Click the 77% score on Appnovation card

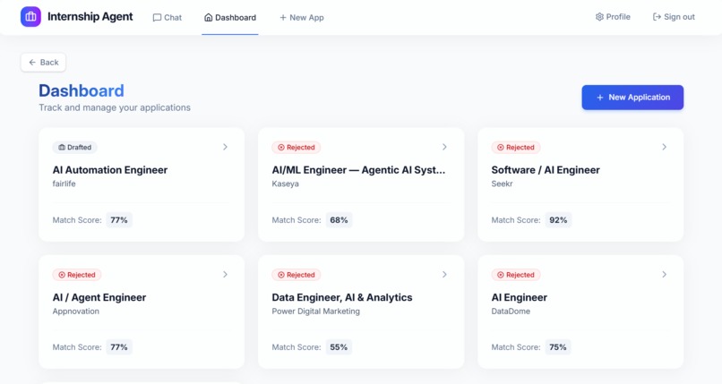[119, 347]
